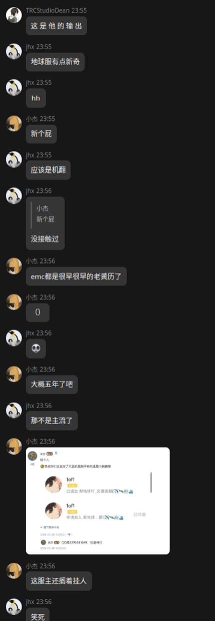The image size is (215, 621).
Task: Select the emc都是很早很早的老黄历了 message
Action: click(x=76, y=276)
